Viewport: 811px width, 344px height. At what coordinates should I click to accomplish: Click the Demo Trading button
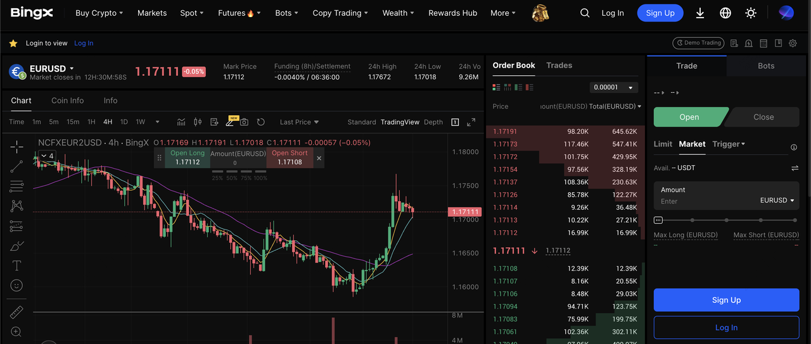tap(698, 43)
